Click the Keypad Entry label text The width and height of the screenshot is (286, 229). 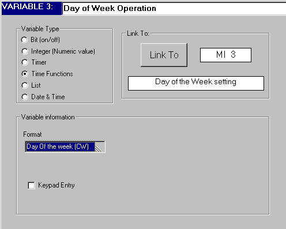point(57,185)
